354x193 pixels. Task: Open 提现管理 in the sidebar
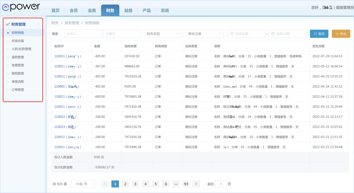tap(18, 73)
